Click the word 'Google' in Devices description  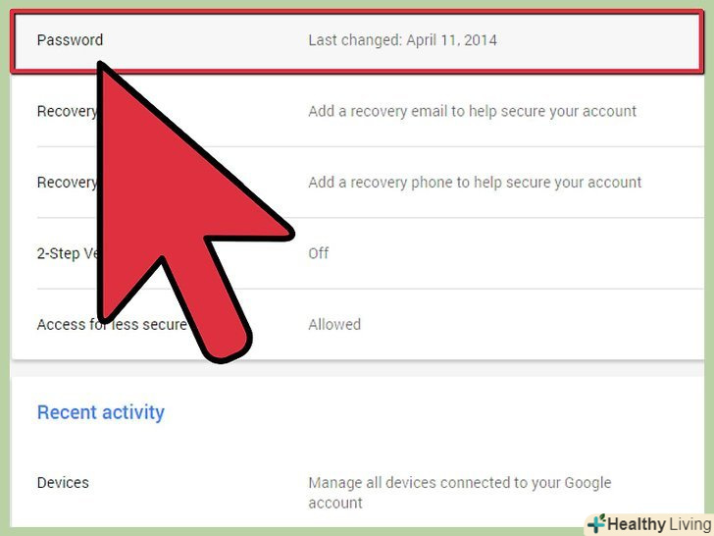click(587, 483)
